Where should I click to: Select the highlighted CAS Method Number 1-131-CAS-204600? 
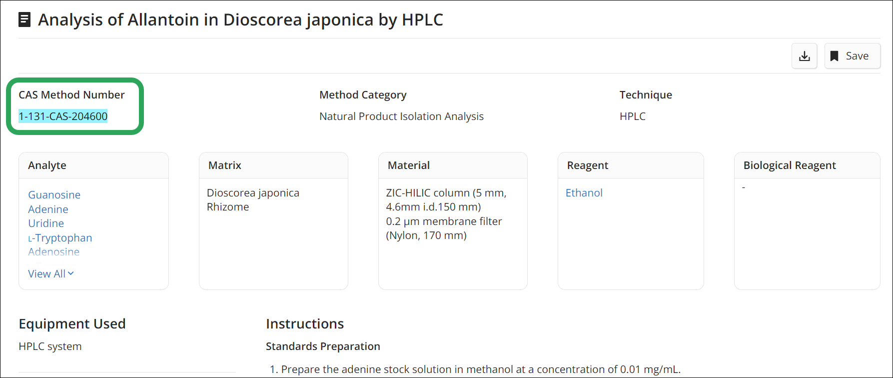click(63, 116)
